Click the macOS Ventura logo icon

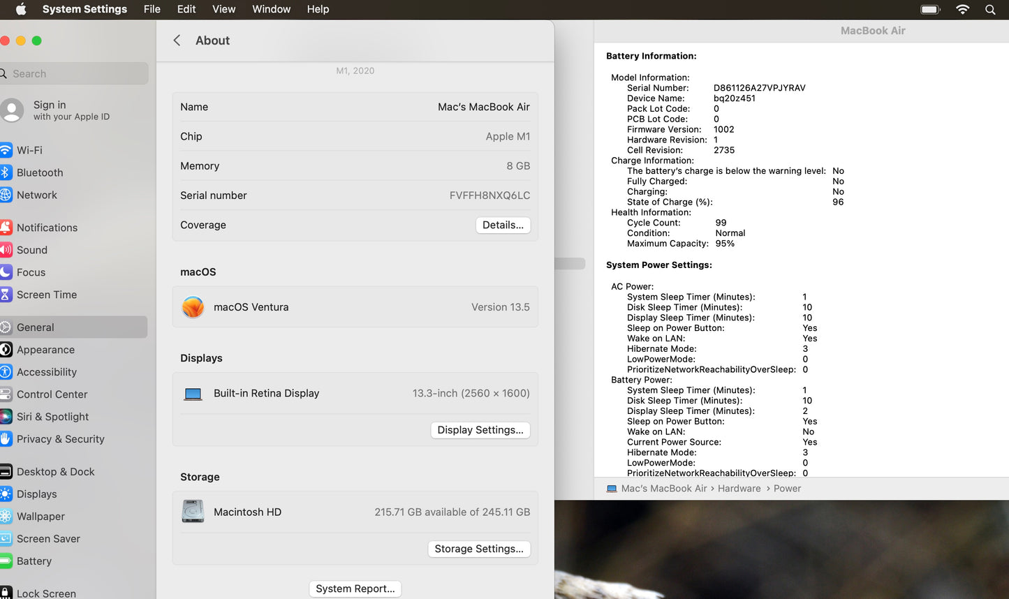(x=193, y=307)
